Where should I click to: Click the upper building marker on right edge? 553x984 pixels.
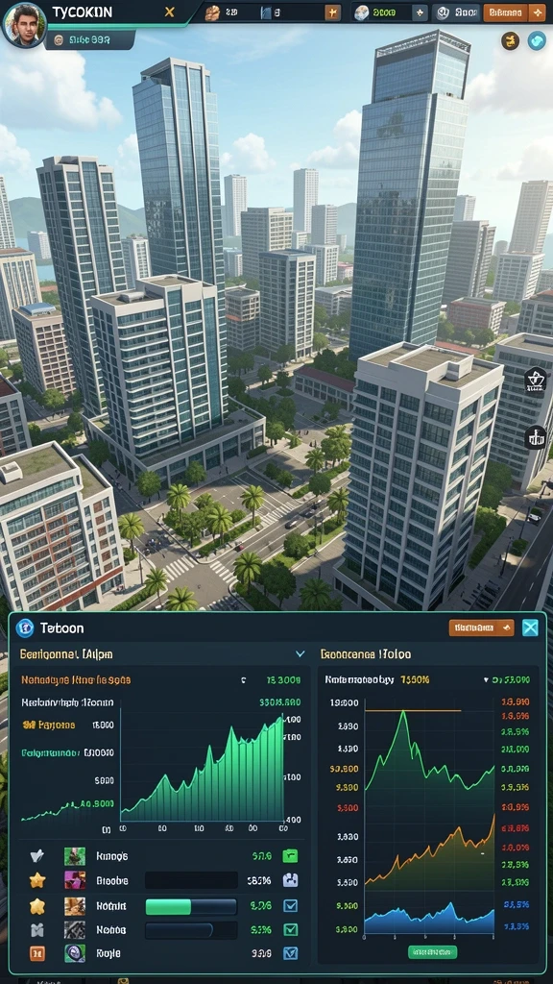535,381
